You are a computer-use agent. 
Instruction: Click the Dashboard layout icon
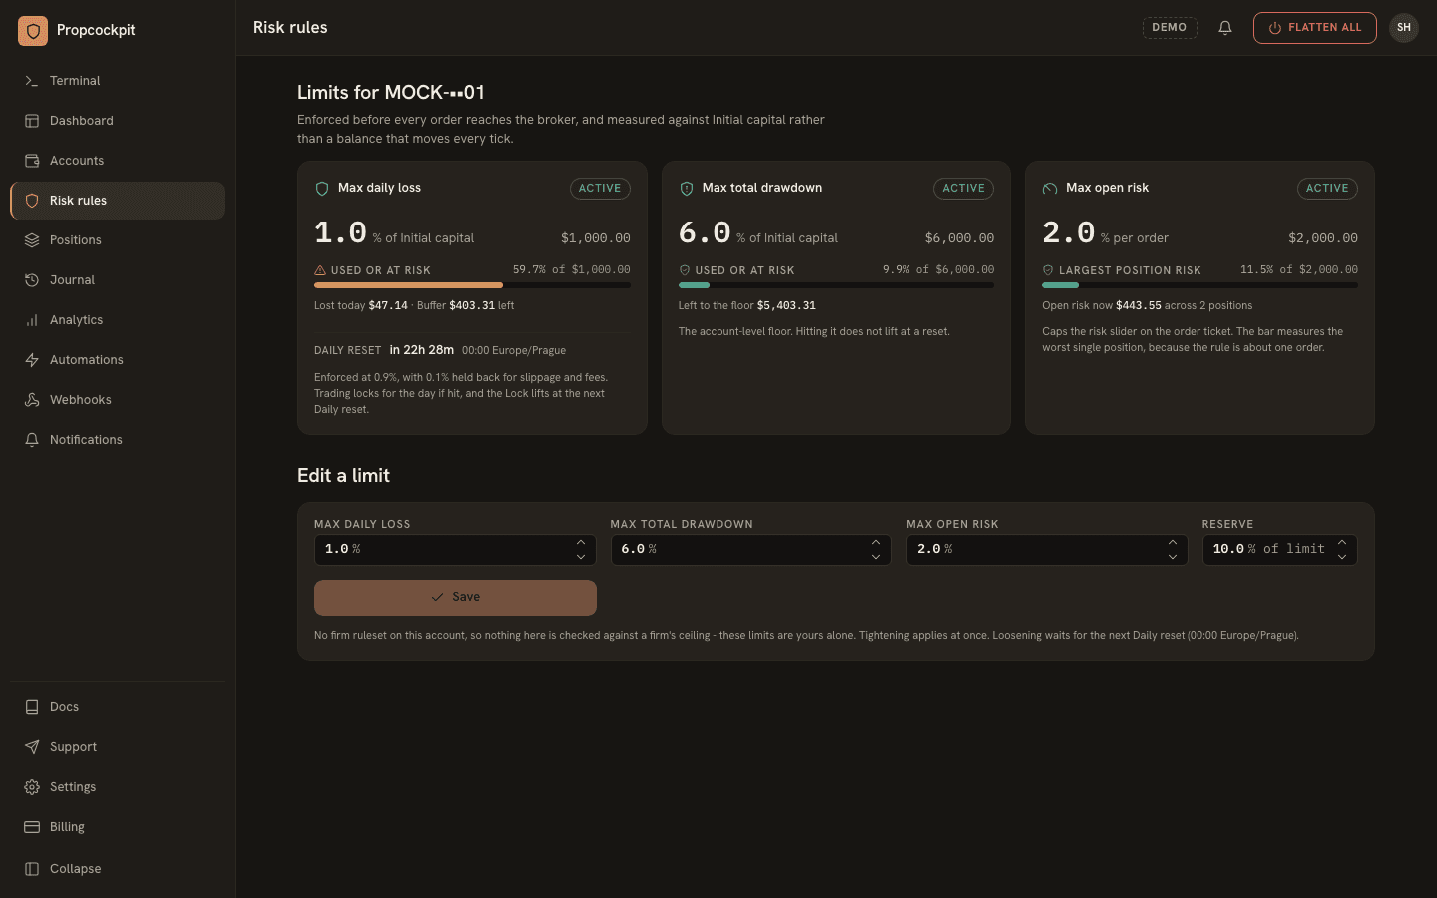[32, 121]
